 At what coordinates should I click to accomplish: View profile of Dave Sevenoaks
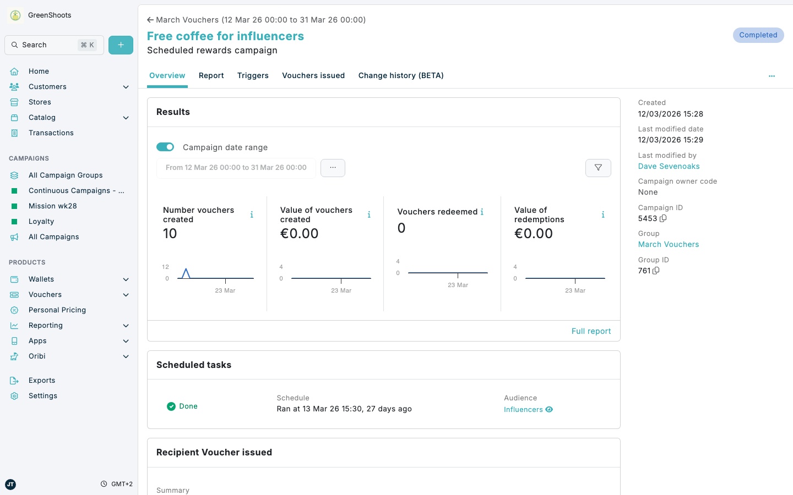pos(669,166)
